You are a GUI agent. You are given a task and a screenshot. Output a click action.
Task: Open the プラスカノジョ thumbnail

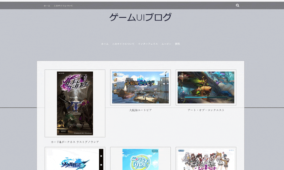point(140,159)
